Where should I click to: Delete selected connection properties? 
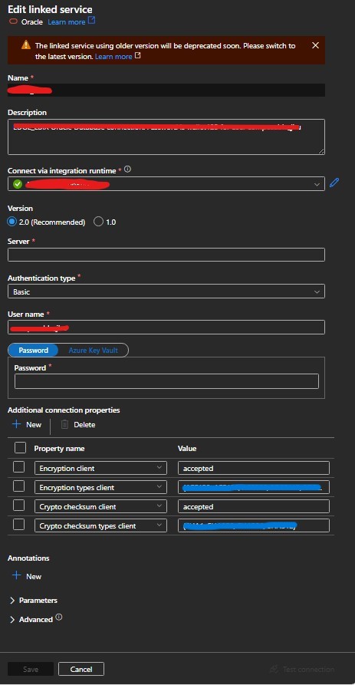coord(78,425)
